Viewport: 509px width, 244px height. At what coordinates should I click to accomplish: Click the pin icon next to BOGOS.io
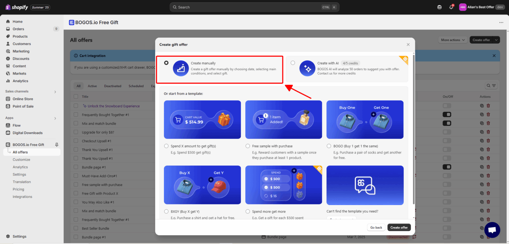[x=57, y=145]
